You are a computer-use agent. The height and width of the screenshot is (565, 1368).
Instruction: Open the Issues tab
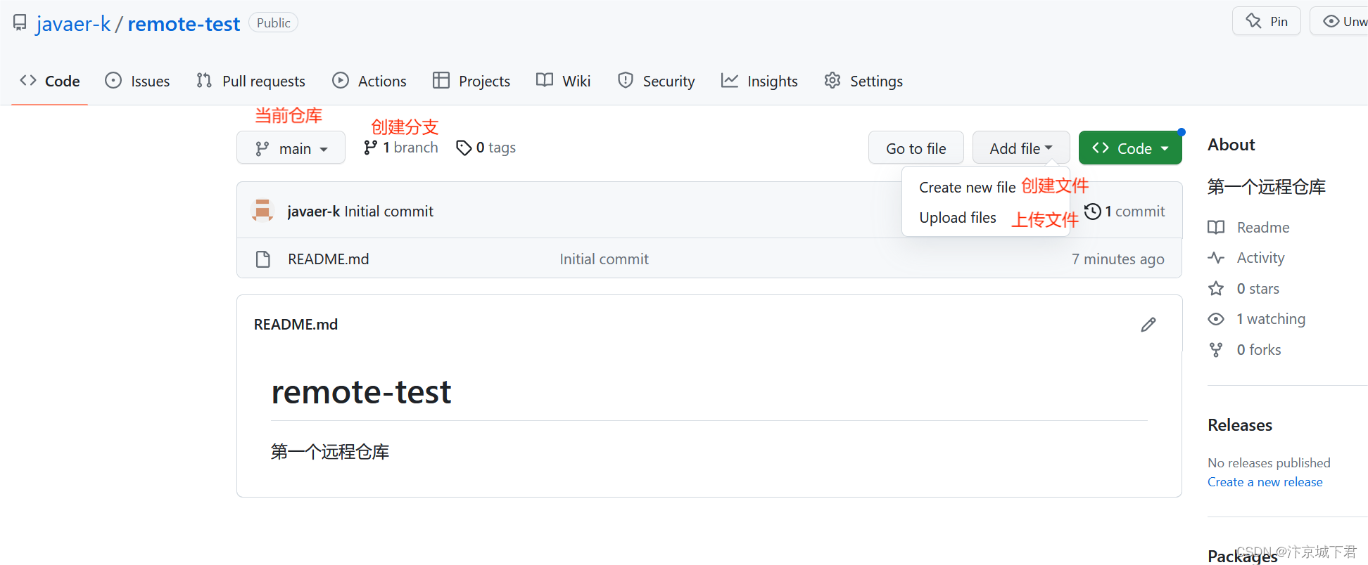(x=137, y=81)
